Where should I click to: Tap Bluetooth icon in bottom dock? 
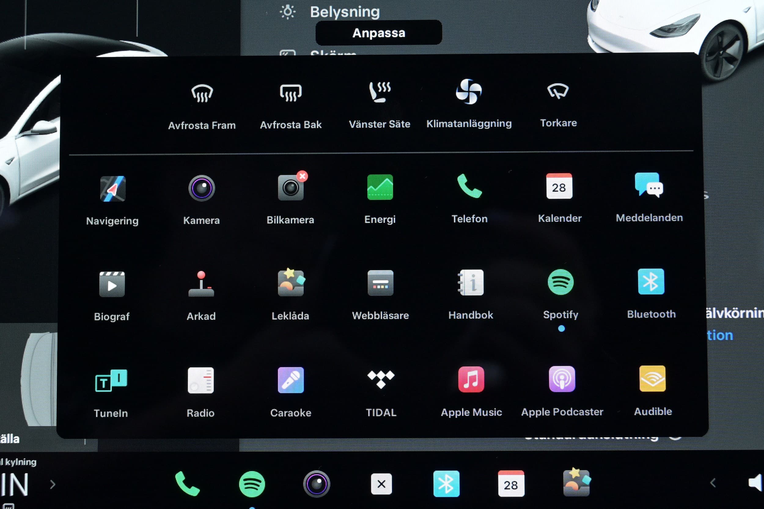[x=446, y=484]
